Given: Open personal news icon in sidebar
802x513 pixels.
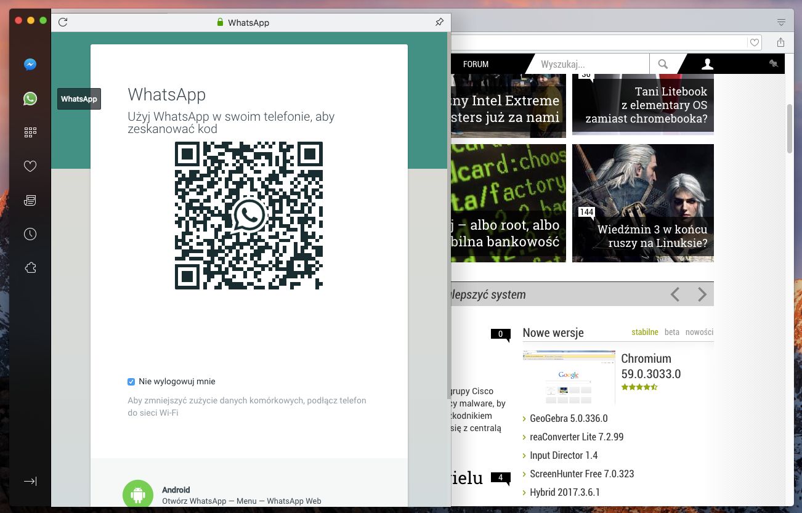Looking at the screenshot, I should point(30,200).
